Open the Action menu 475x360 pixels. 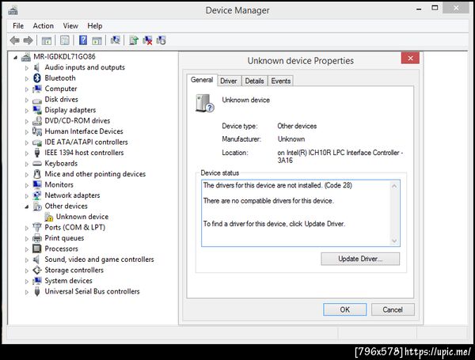(44, 26)
